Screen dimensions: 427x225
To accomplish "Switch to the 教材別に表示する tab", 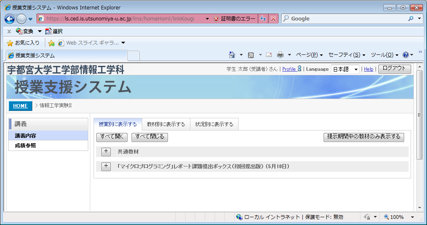I will [166, 124].
